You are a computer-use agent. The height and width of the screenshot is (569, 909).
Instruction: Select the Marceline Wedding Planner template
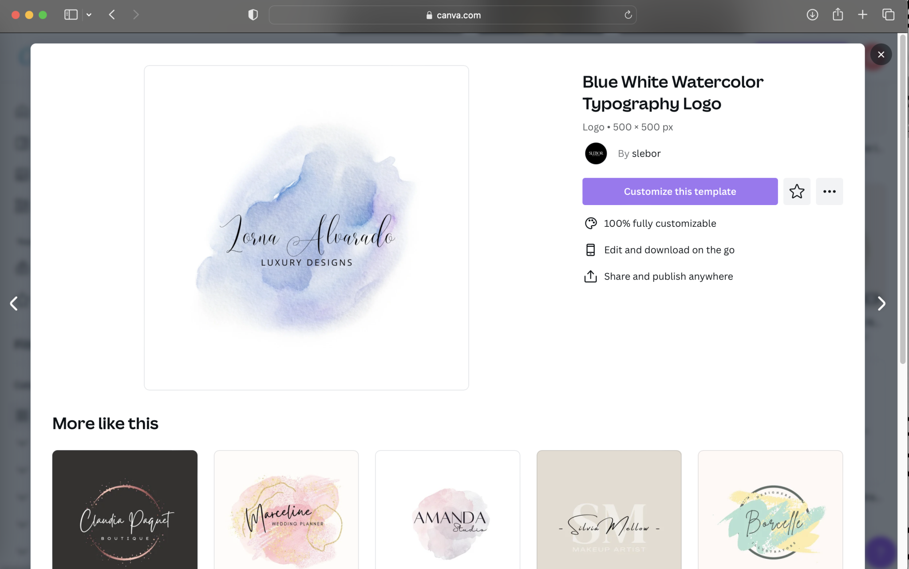coord(286,510)
